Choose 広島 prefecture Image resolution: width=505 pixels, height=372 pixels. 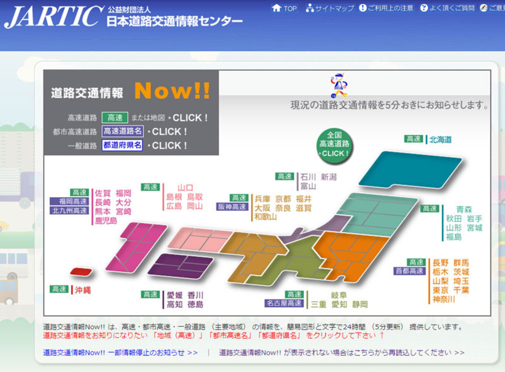tap(174, 206)
